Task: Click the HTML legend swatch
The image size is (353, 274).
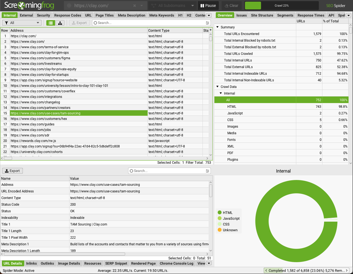Action: tap(220, 213)
